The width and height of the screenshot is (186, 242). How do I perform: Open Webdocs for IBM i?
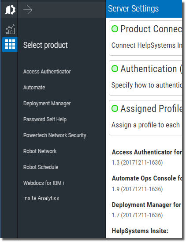tap(44, 183)
